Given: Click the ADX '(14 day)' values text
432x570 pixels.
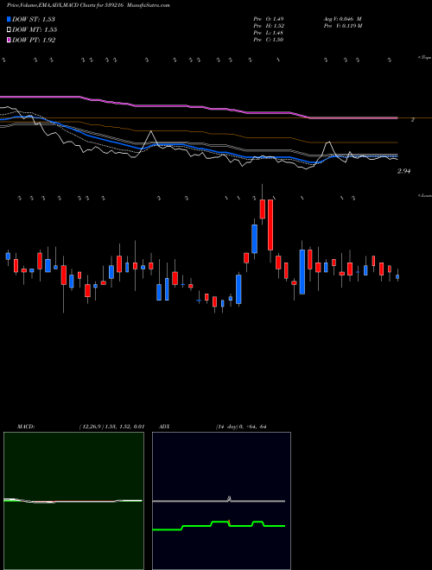Looking at the screenshot, I should pyautogui.click(x=241, y=427).
